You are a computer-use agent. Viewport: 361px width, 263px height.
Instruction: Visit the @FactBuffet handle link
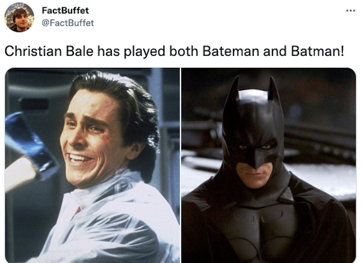(x=67, y=23)
